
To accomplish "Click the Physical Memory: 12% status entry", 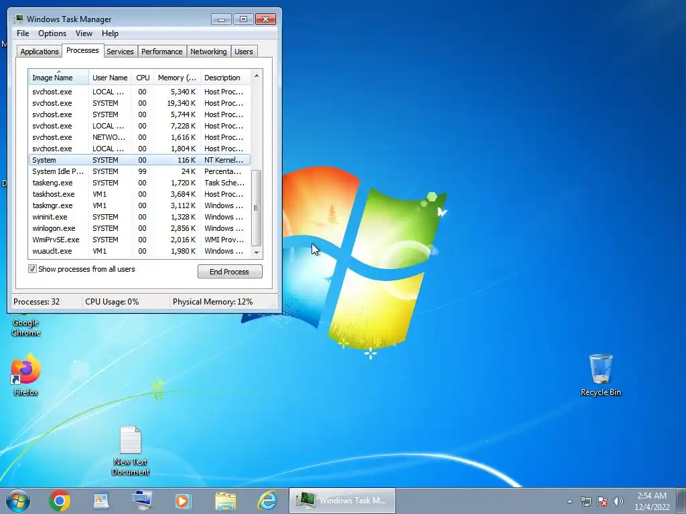I will coord(212,302).
